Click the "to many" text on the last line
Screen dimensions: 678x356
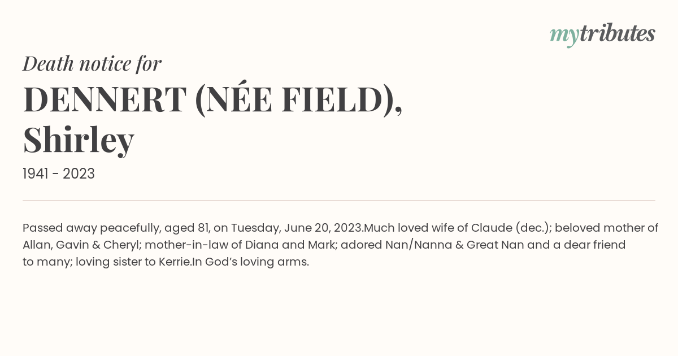pyautogui.click(x=47, y=262)
